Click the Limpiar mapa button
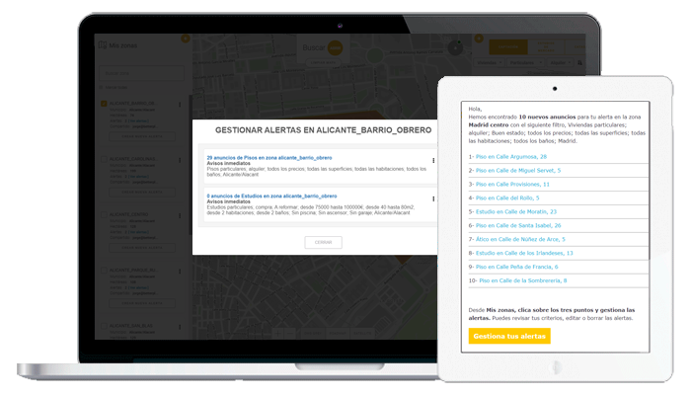This screenshot has height=395, width=691. click(x=323, y=63)
